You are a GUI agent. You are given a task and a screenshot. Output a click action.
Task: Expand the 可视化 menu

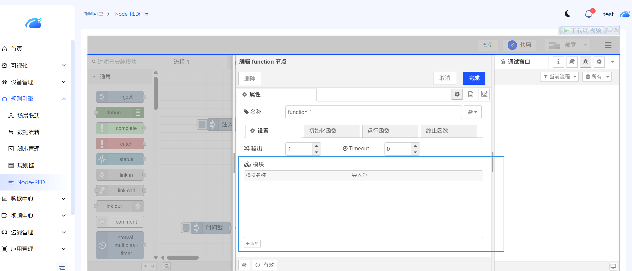click(x=34, y=65)
